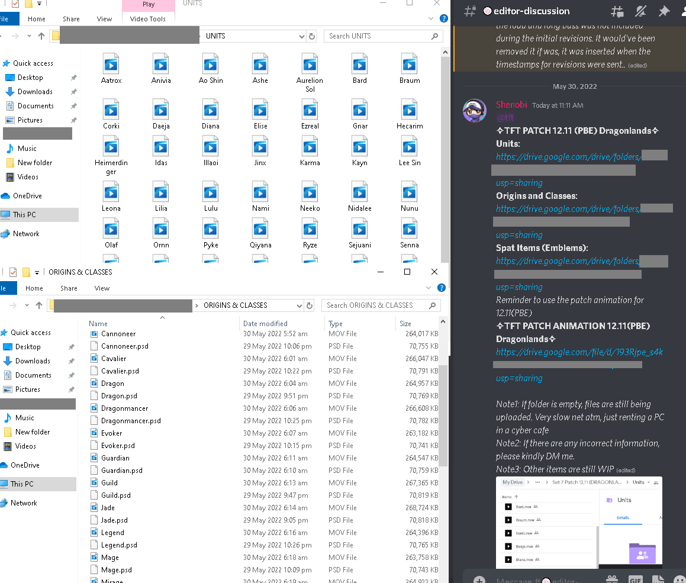The height and width of the screenshot is (583, 686).
Task: Select the Senna video file icon
Action: point(409,228)
